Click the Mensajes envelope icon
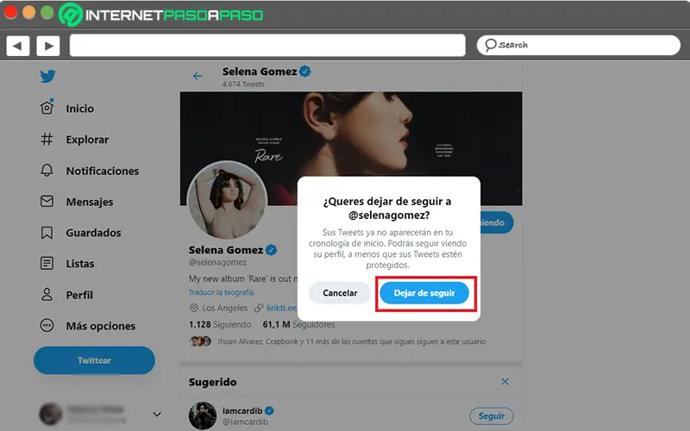690x431 pixels. click(x=48, y=202)
